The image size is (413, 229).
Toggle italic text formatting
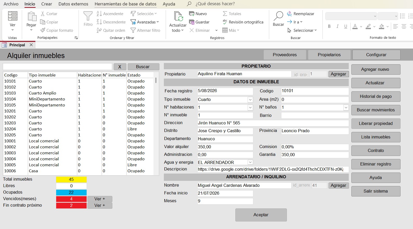338,26
